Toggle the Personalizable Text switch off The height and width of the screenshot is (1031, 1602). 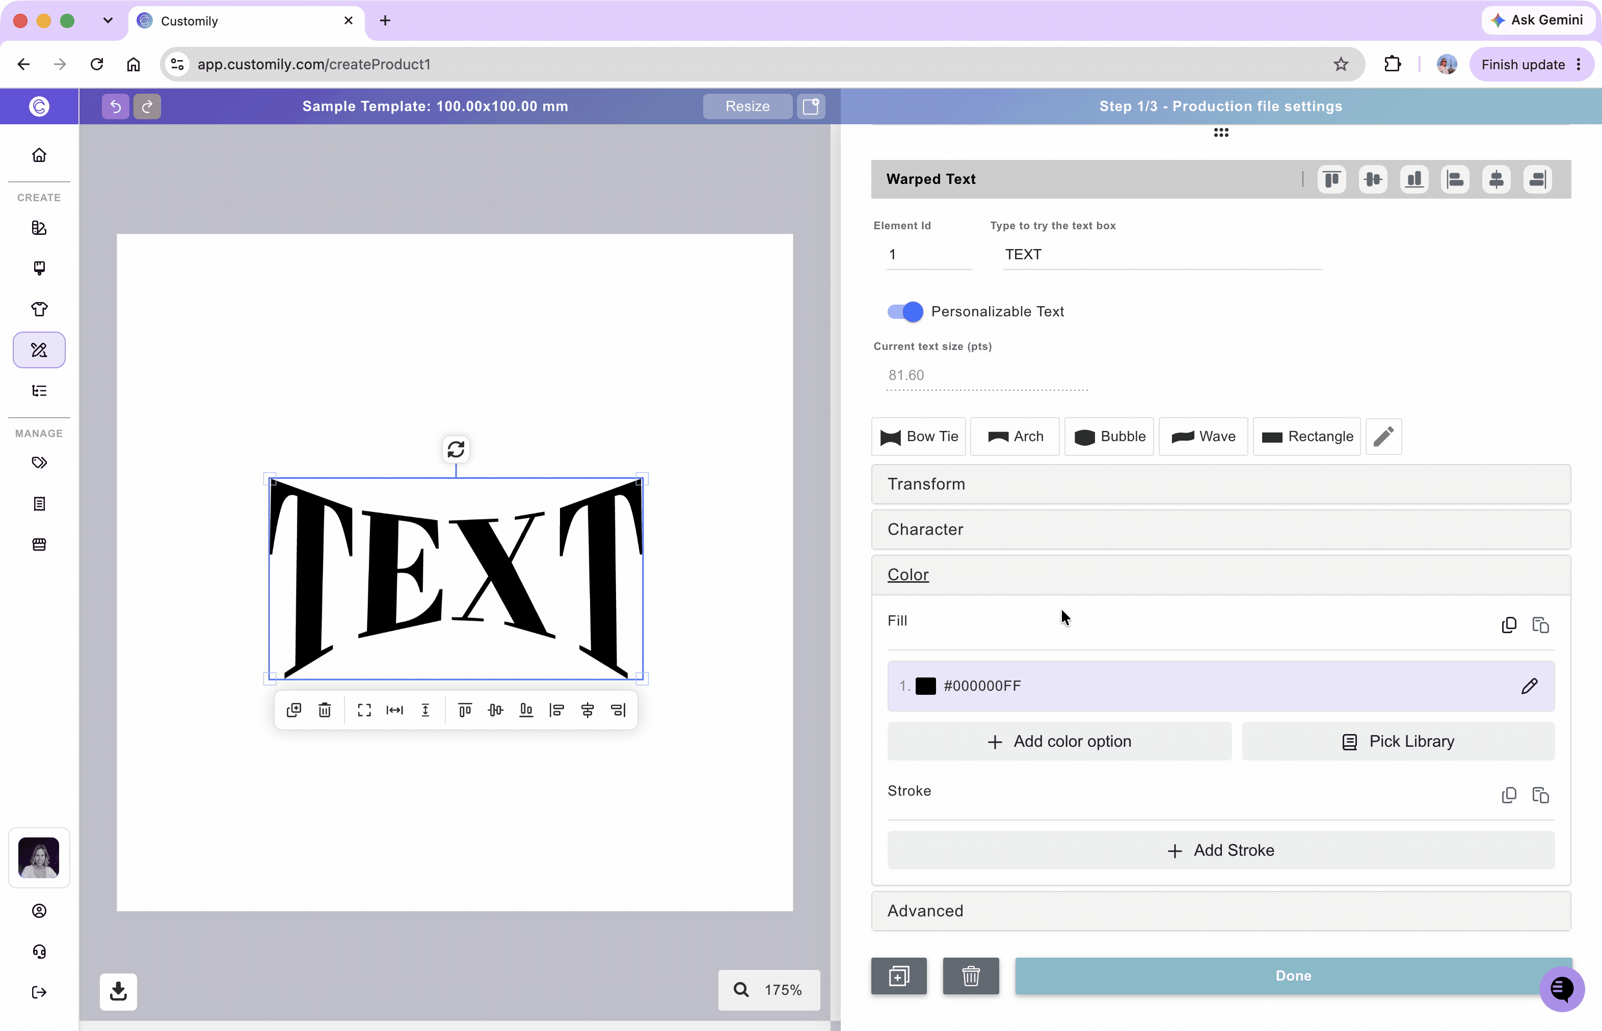click(905, 311)
